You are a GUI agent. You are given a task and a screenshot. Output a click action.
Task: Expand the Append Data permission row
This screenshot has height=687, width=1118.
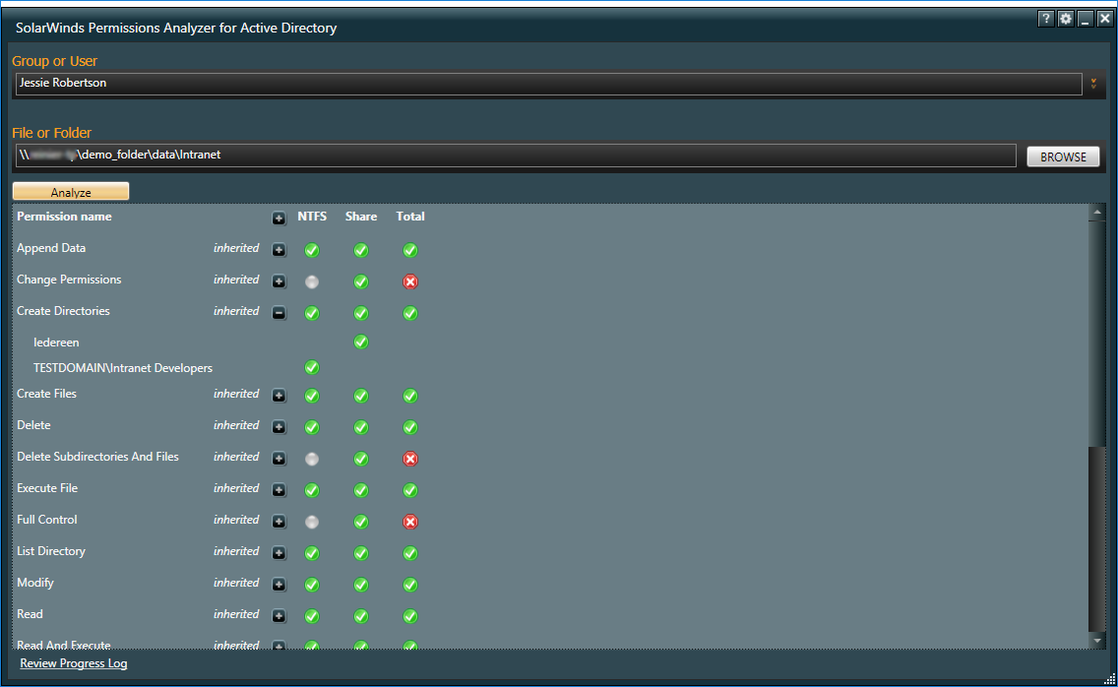pos(279,250)
